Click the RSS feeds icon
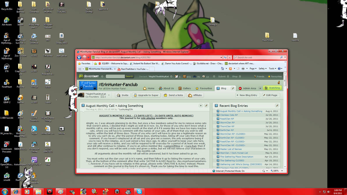The height and width of the screenshot is (195, 347). (x=230, y=69)
